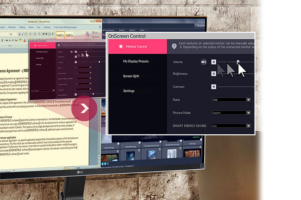Screen dimensions: 301x200
Task: Click Find in Word's Editing group
Action: (95, 33)
